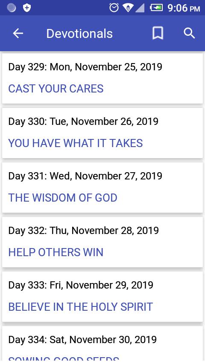Tap the cellular signal status icon

(140, 8)
